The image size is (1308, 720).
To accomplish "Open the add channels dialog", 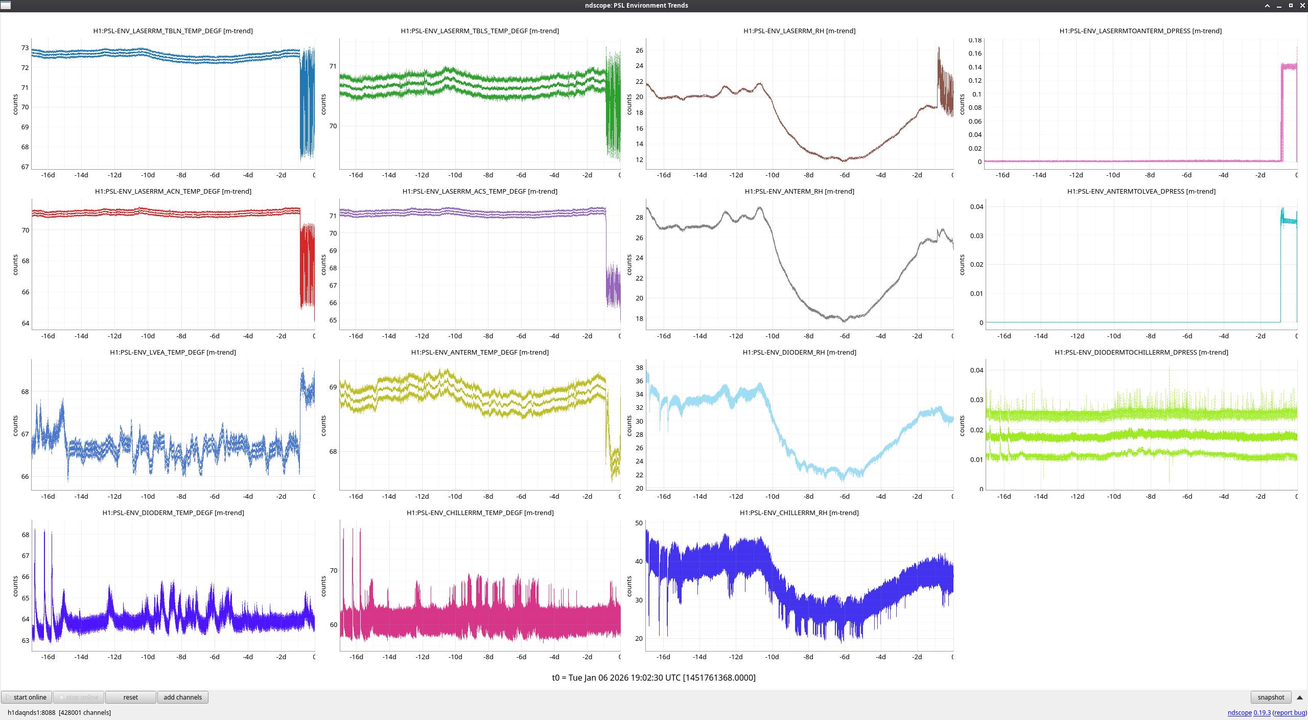I will coord(182,697).
